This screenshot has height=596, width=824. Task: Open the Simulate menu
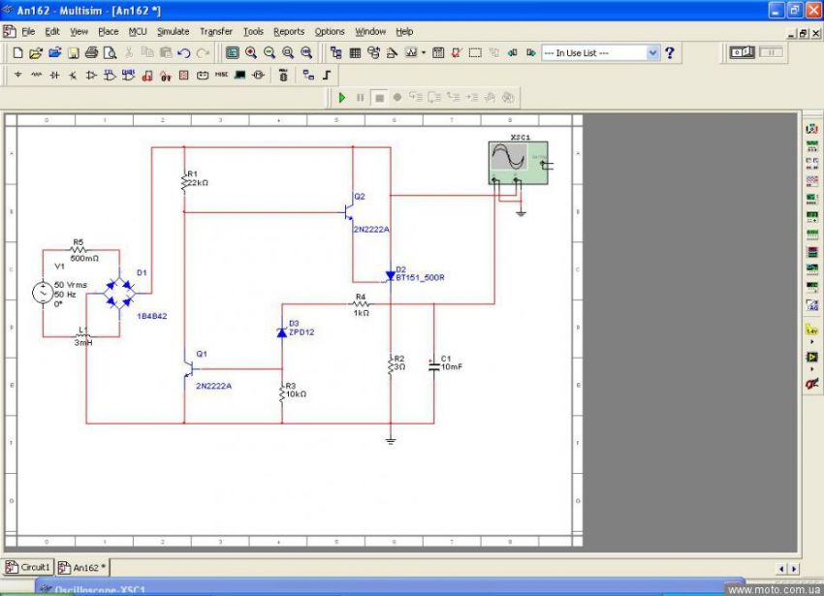tap(173, 32)
